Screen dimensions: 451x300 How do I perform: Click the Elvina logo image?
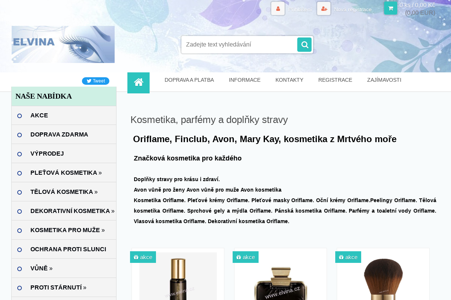[63, 44]
